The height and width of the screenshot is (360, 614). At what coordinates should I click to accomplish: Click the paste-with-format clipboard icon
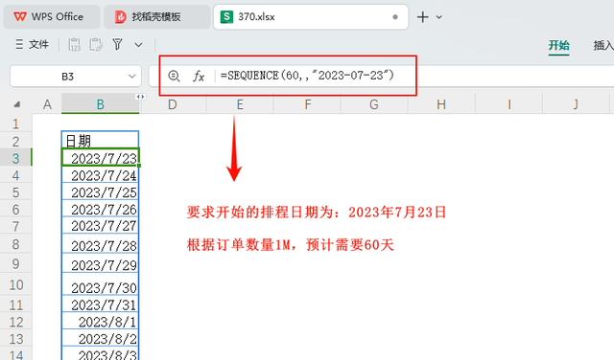(96, 45)
